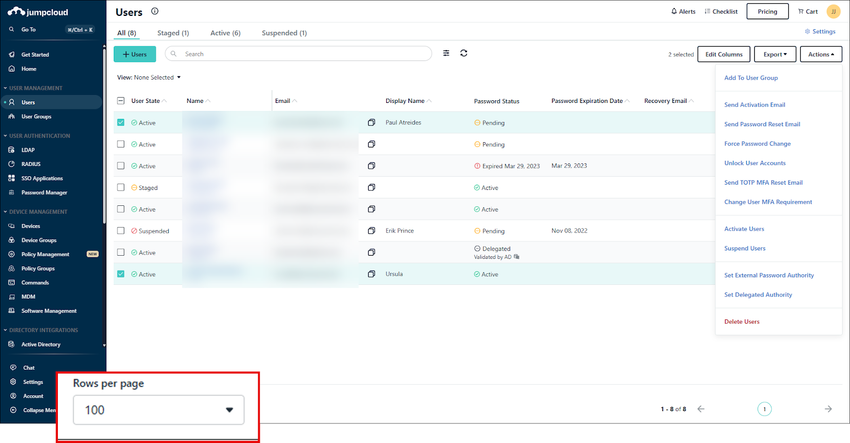Open Settings gear link at top right
The height and width of the screenshot is (443, 850).
click(820, 31)
